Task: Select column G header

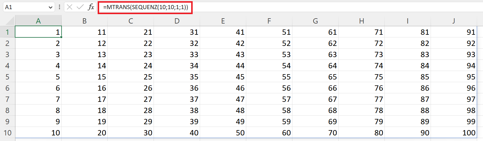Action: [315, 21]
